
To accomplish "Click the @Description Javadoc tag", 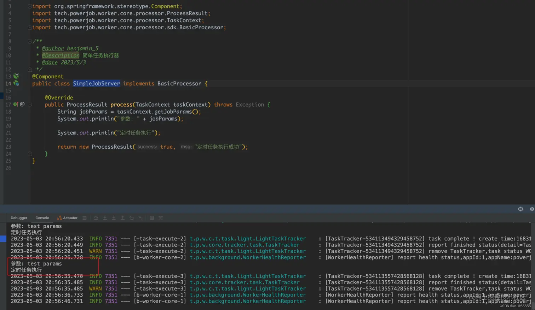I will pyautogui.click(x=61, y=55).
